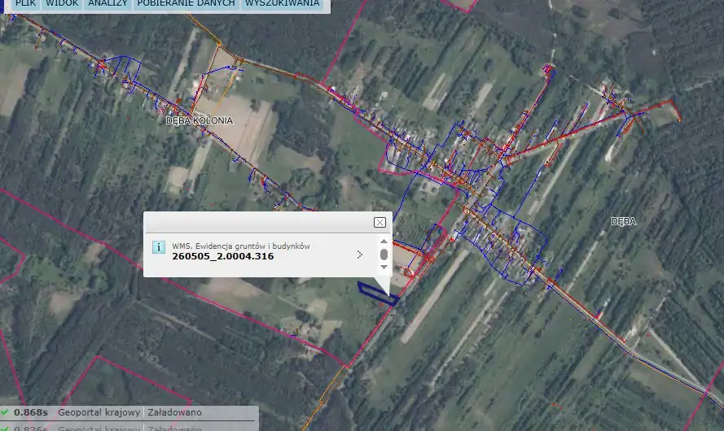The width and height of the screenshot is (724, 431).
Task: Click the WMS Ewidencja gruntów i budynków label
Action: coord(240,246)
